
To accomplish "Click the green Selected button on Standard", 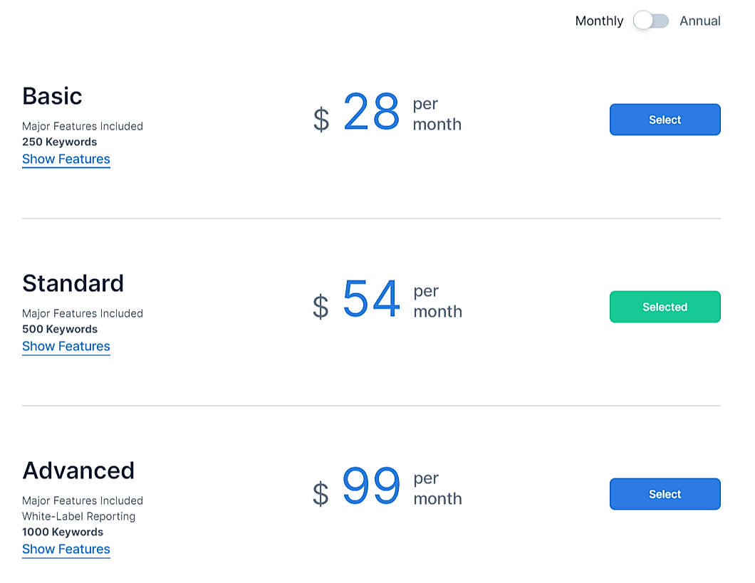I will [x=665, y=307].
